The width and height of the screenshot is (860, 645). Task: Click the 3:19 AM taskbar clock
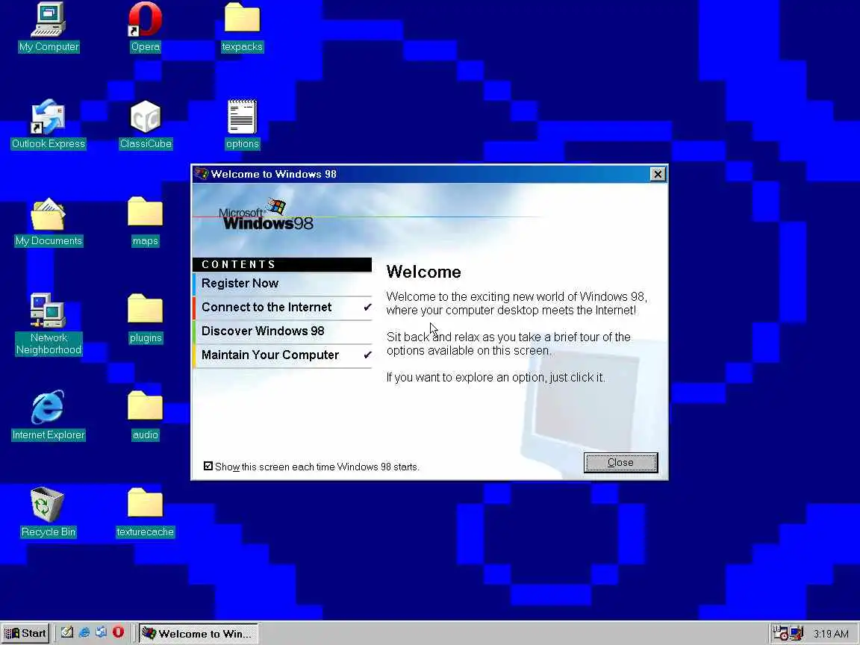[831, 634]
